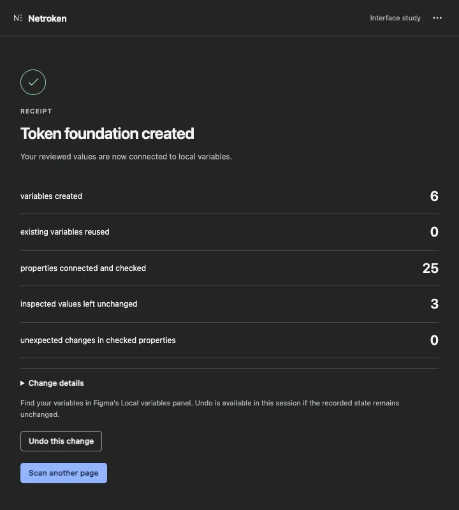Click the properties connected and checked label

pyautogui.click(x=84, y=268)
